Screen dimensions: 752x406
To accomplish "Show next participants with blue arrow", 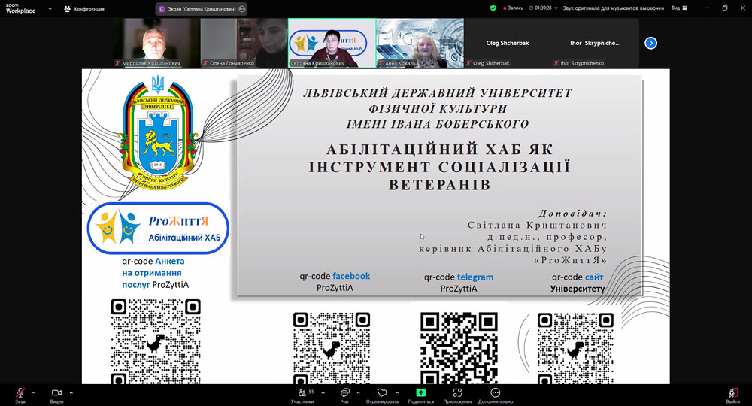I will (x=650, y=43).
